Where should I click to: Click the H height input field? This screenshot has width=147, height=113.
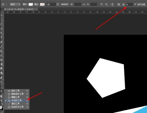pyautogui.click(x=94, y=4)
